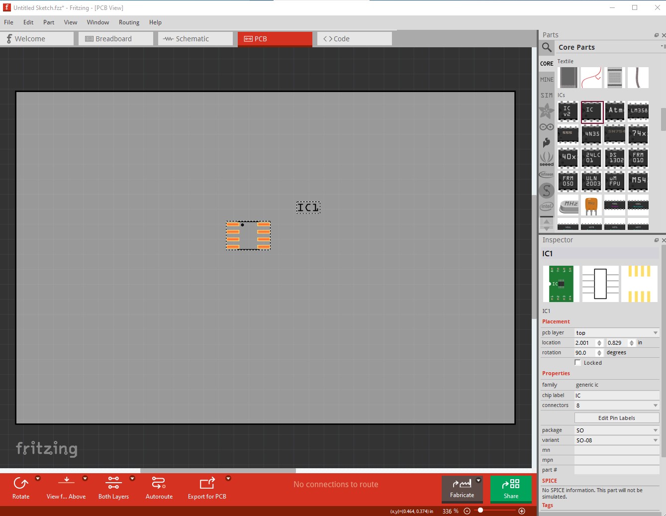Viewport: 666px width, 516px height.
Task: Select the LM358 chip part
Action: click(638, 111)
